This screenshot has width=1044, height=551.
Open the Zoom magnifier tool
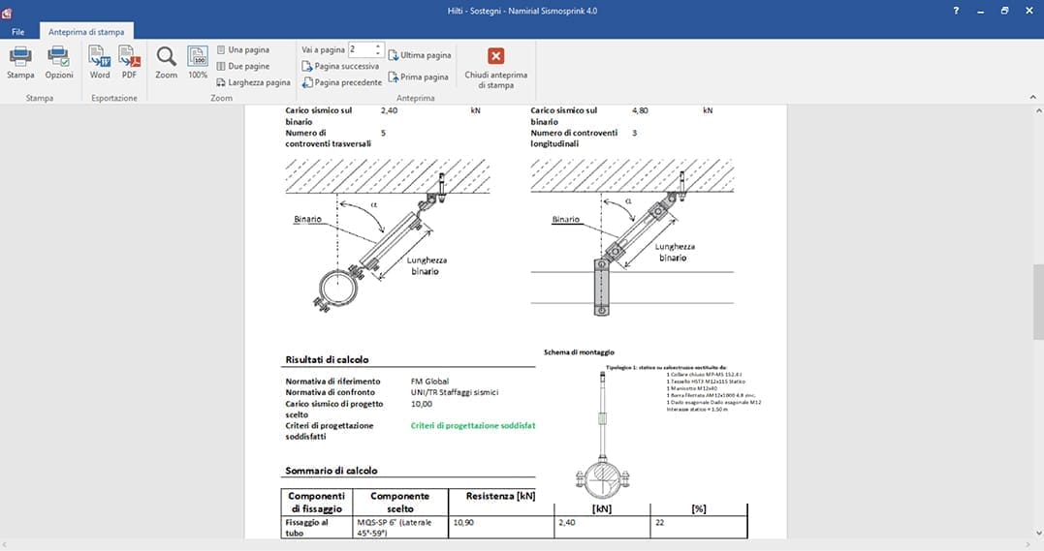[x=167, y=63]
